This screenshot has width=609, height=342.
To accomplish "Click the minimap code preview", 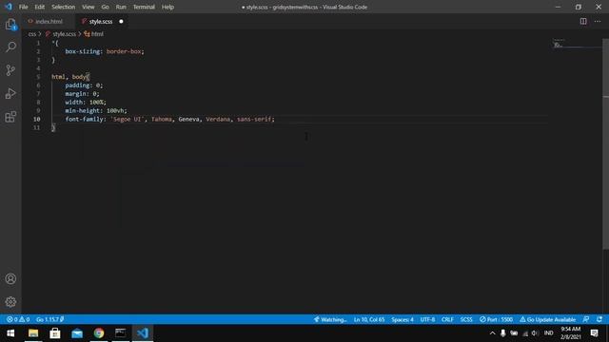I will pyautogui.click(x=560, y=44).
